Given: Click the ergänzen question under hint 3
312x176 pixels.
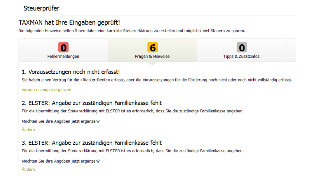Looking at the screenshot, I should tap(61, 161).
